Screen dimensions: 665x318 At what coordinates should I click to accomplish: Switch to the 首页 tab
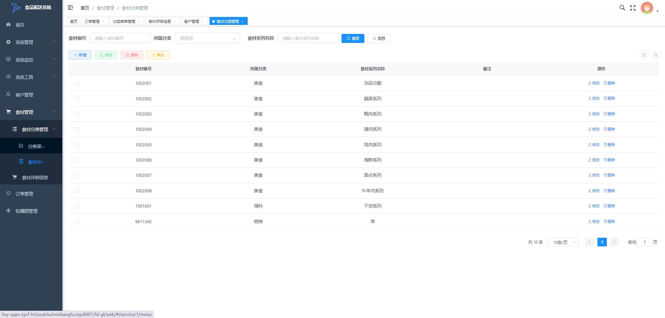tap(73, 21)
